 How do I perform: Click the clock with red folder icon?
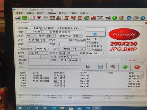point(93,18)
